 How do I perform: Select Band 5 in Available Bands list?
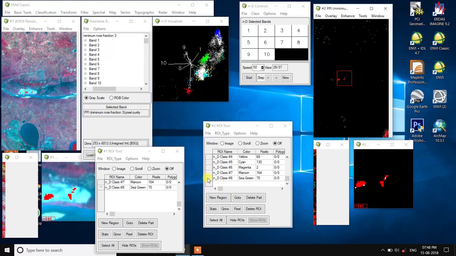(x=94, y=59)
